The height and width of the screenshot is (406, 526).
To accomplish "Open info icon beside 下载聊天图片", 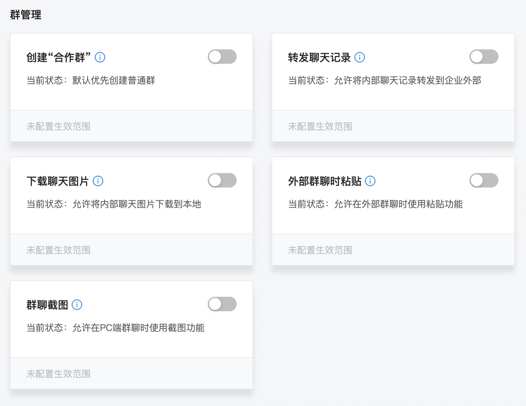I will (98, 181).
